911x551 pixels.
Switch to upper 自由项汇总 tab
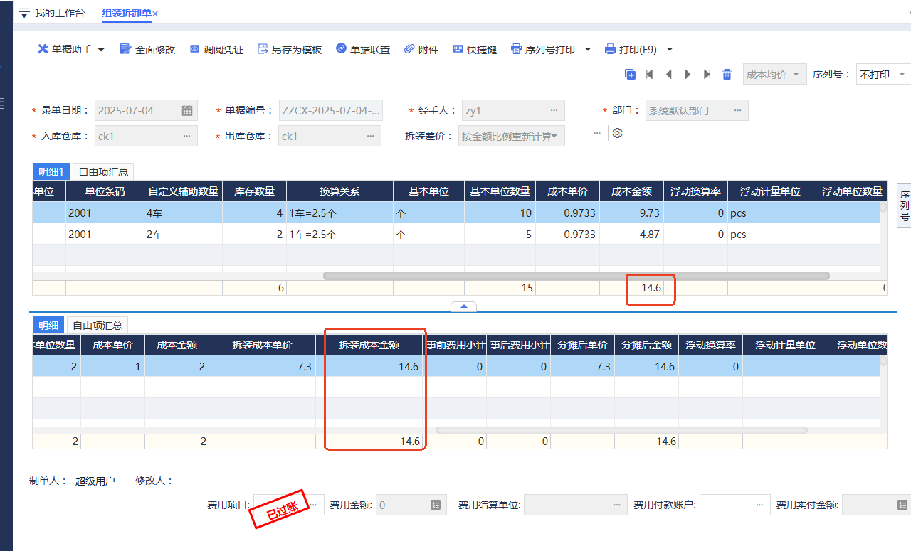click(x=103, y=171)
